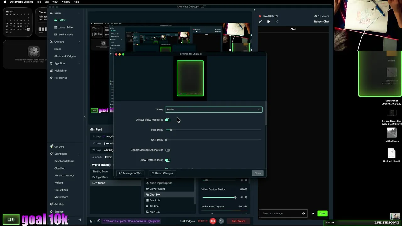Click Revert Changes button
The height and width of the screenshot is (226, 402).
tap(162, 173)
